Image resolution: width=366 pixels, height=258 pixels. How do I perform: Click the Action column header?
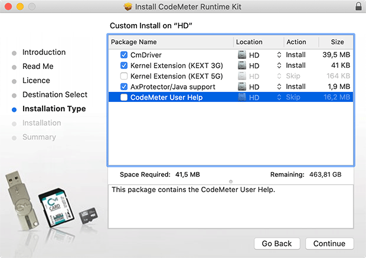(301, 42)
